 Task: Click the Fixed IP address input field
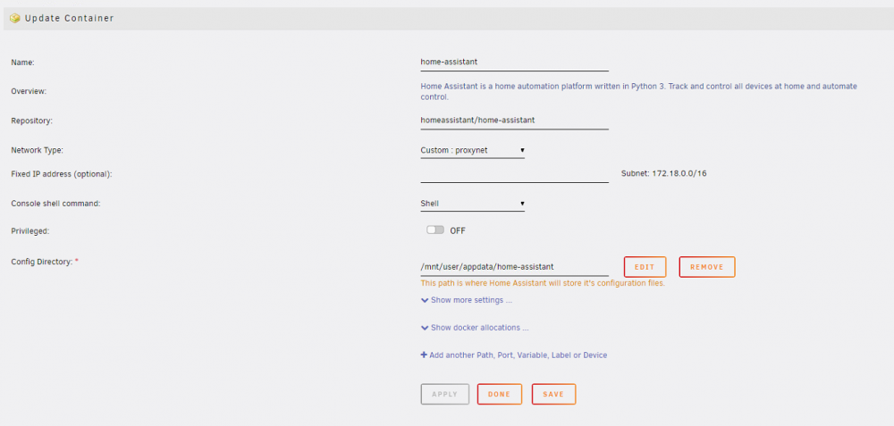pos(514,174)
